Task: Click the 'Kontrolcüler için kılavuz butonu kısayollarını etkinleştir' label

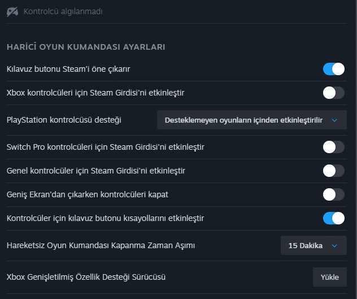Action: pos(105,218)
